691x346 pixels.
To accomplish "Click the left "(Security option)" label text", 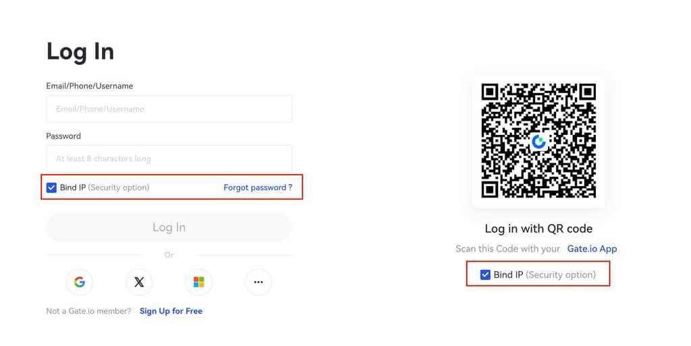I will (x=119, y=188).
